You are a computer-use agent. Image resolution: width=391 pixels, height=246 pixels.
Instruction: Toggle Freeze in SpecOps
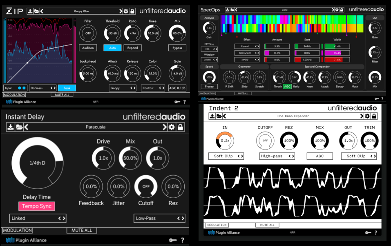coord(209,87)
